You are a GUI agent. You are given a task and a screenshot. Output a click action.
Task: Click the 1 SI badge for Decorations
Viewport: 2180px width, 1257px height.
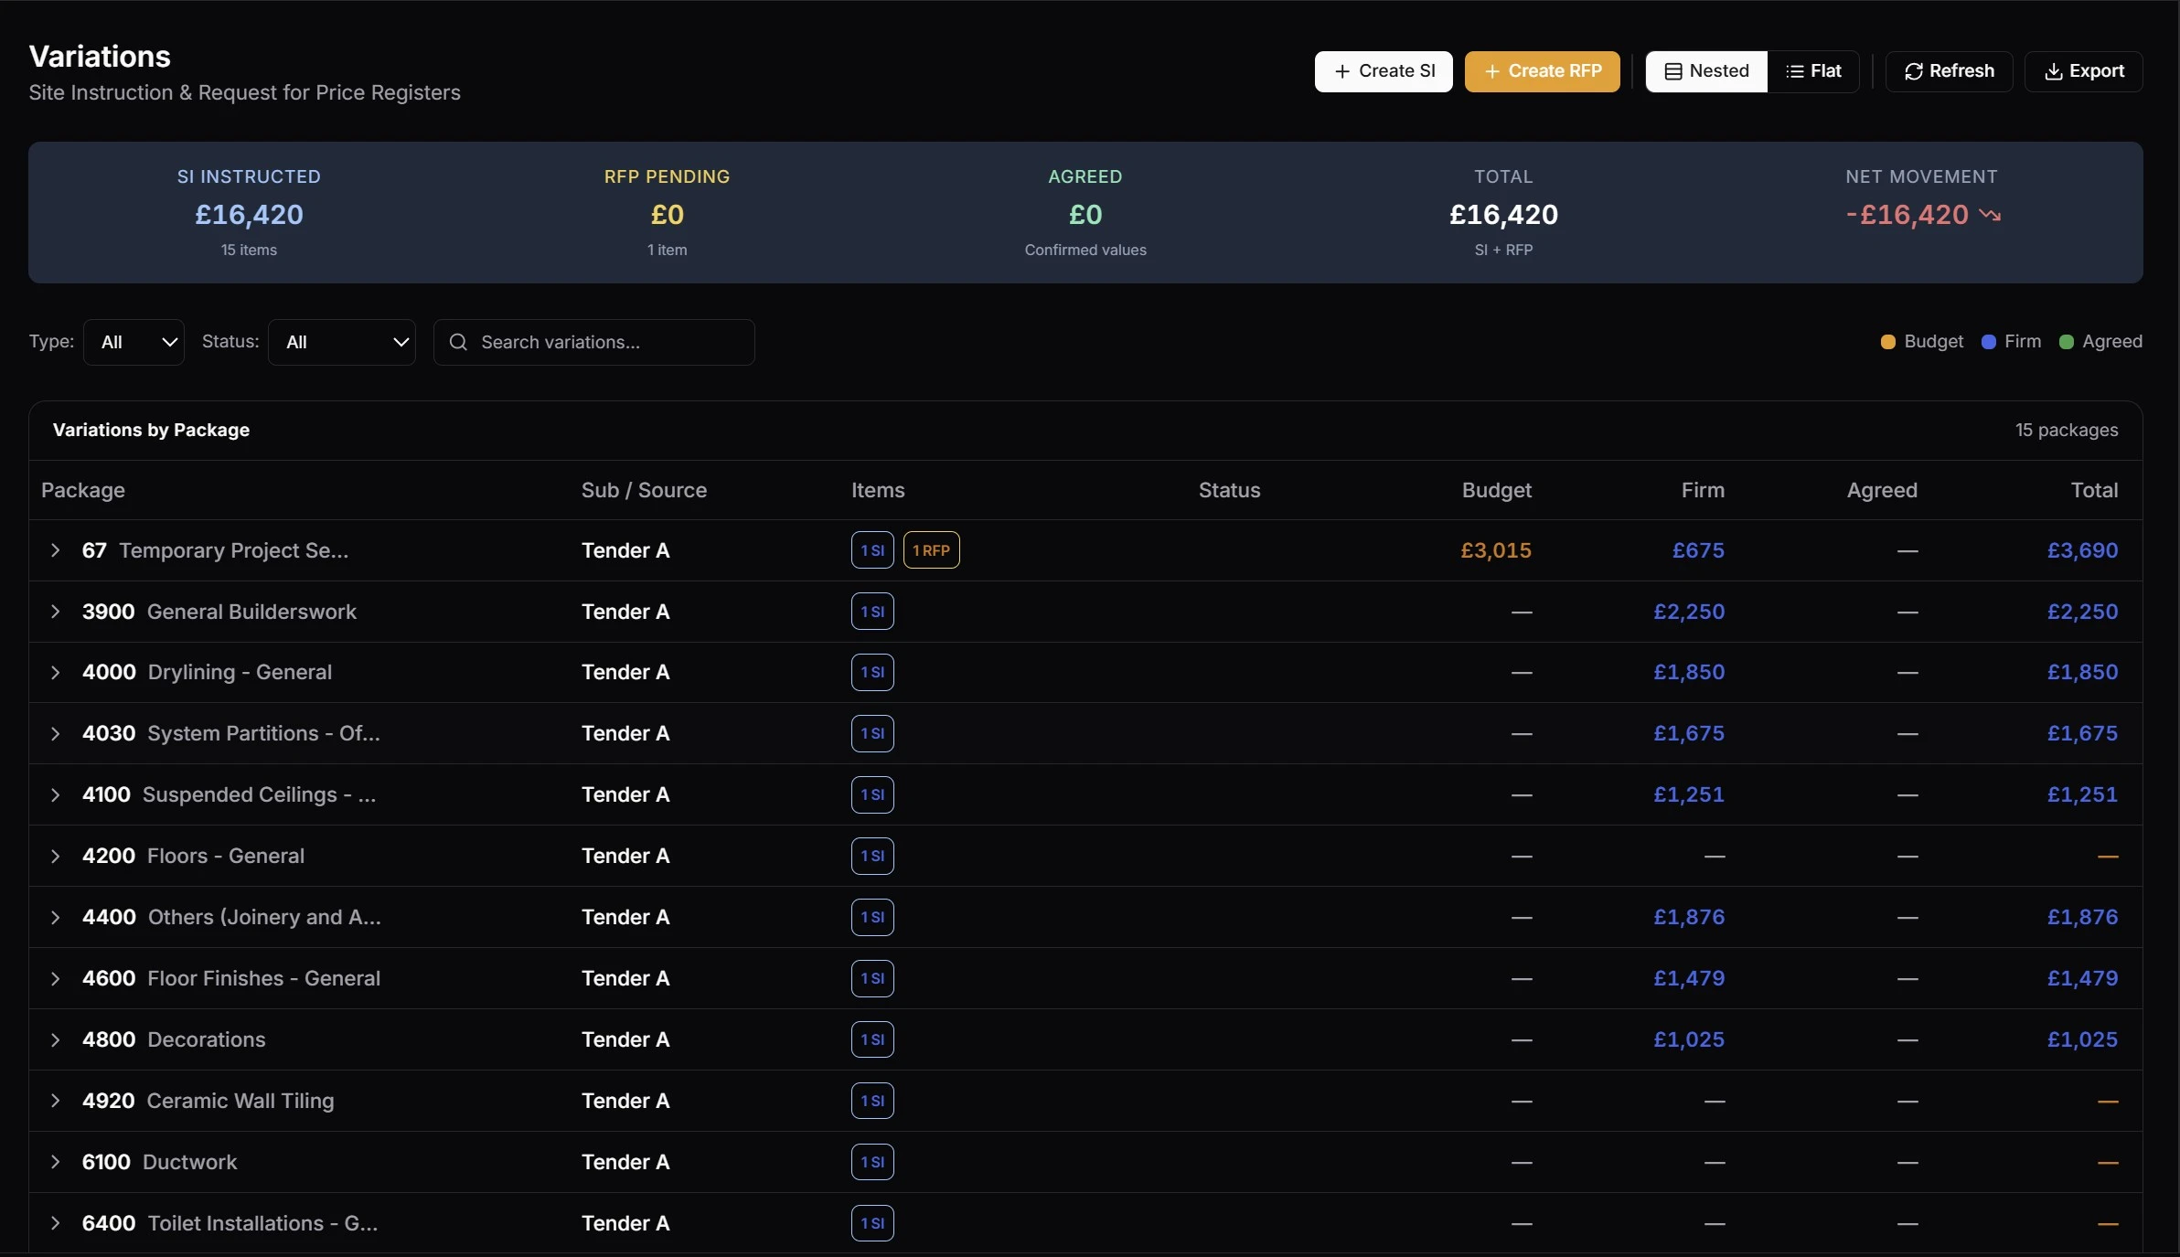pos(871,1039)
